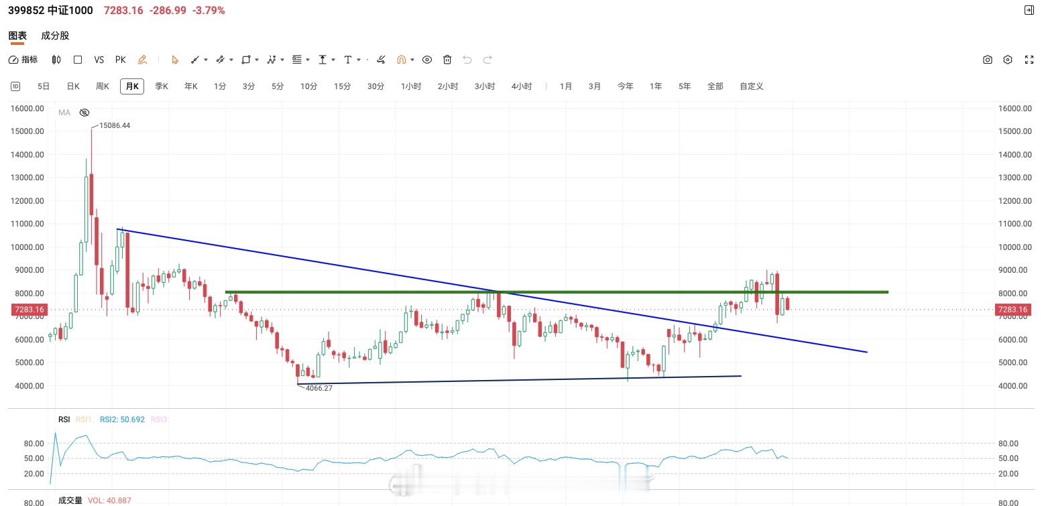The image size is (1044, 506).
Task: Expand the wave pattern dropdown arrow
Action: coord(282,60)
